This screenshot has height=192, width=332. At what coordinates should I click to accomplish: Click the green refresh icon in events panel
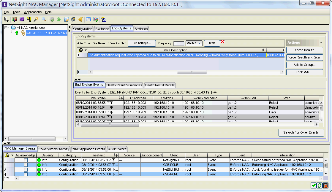(320, 186)
